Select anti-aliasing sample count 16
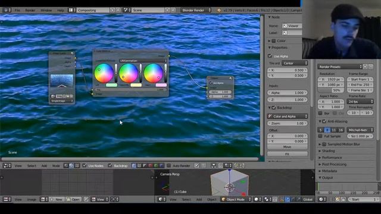 341,130
